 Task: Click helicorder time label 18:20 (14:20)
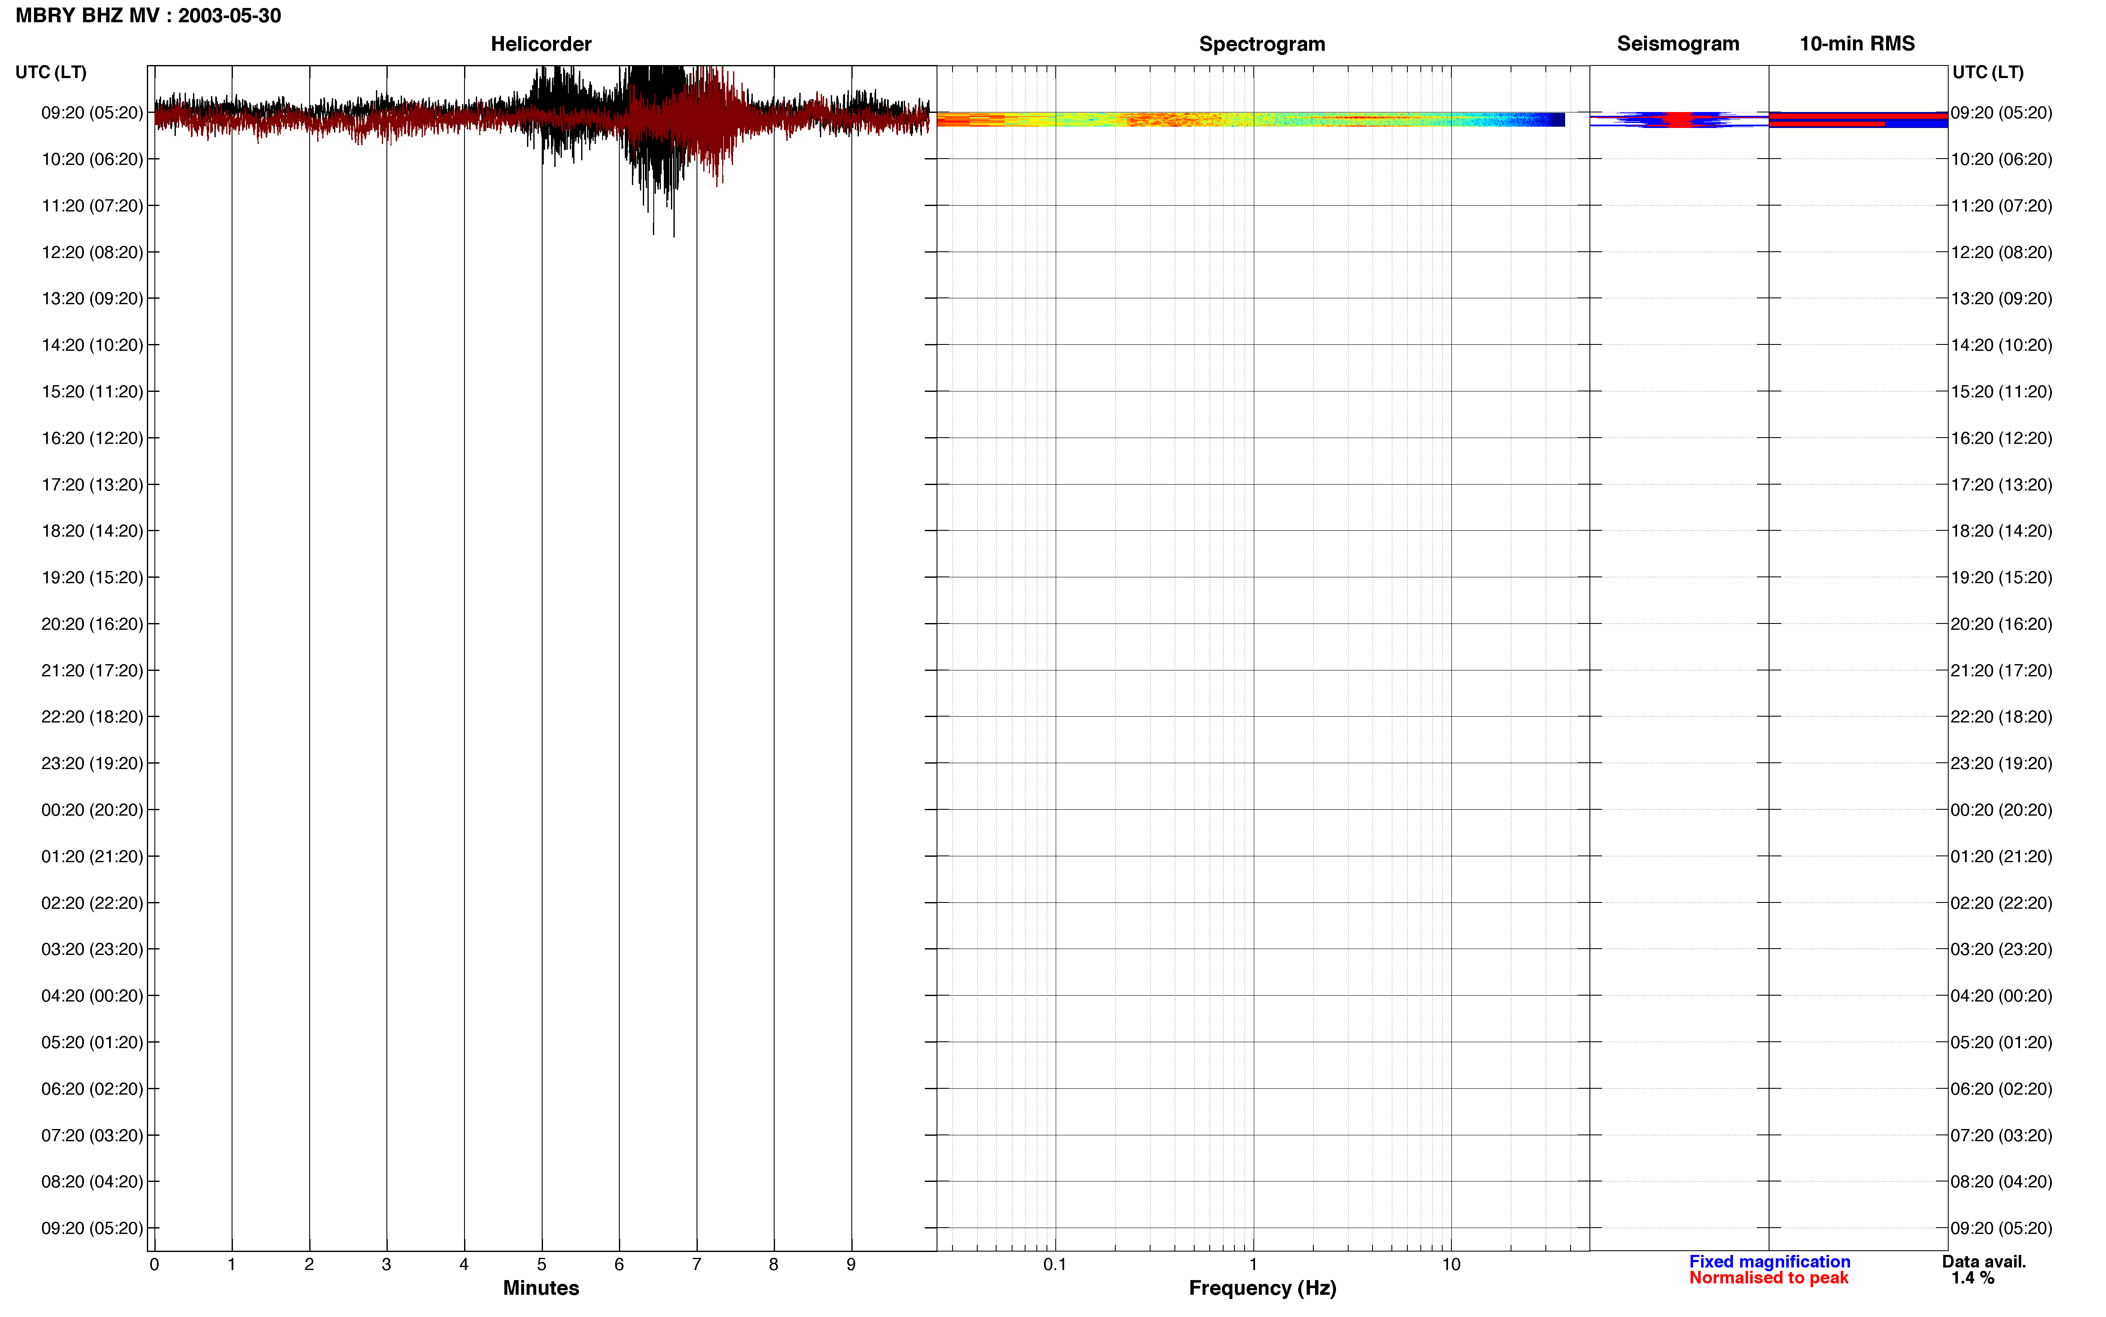[x=92, y=530]
